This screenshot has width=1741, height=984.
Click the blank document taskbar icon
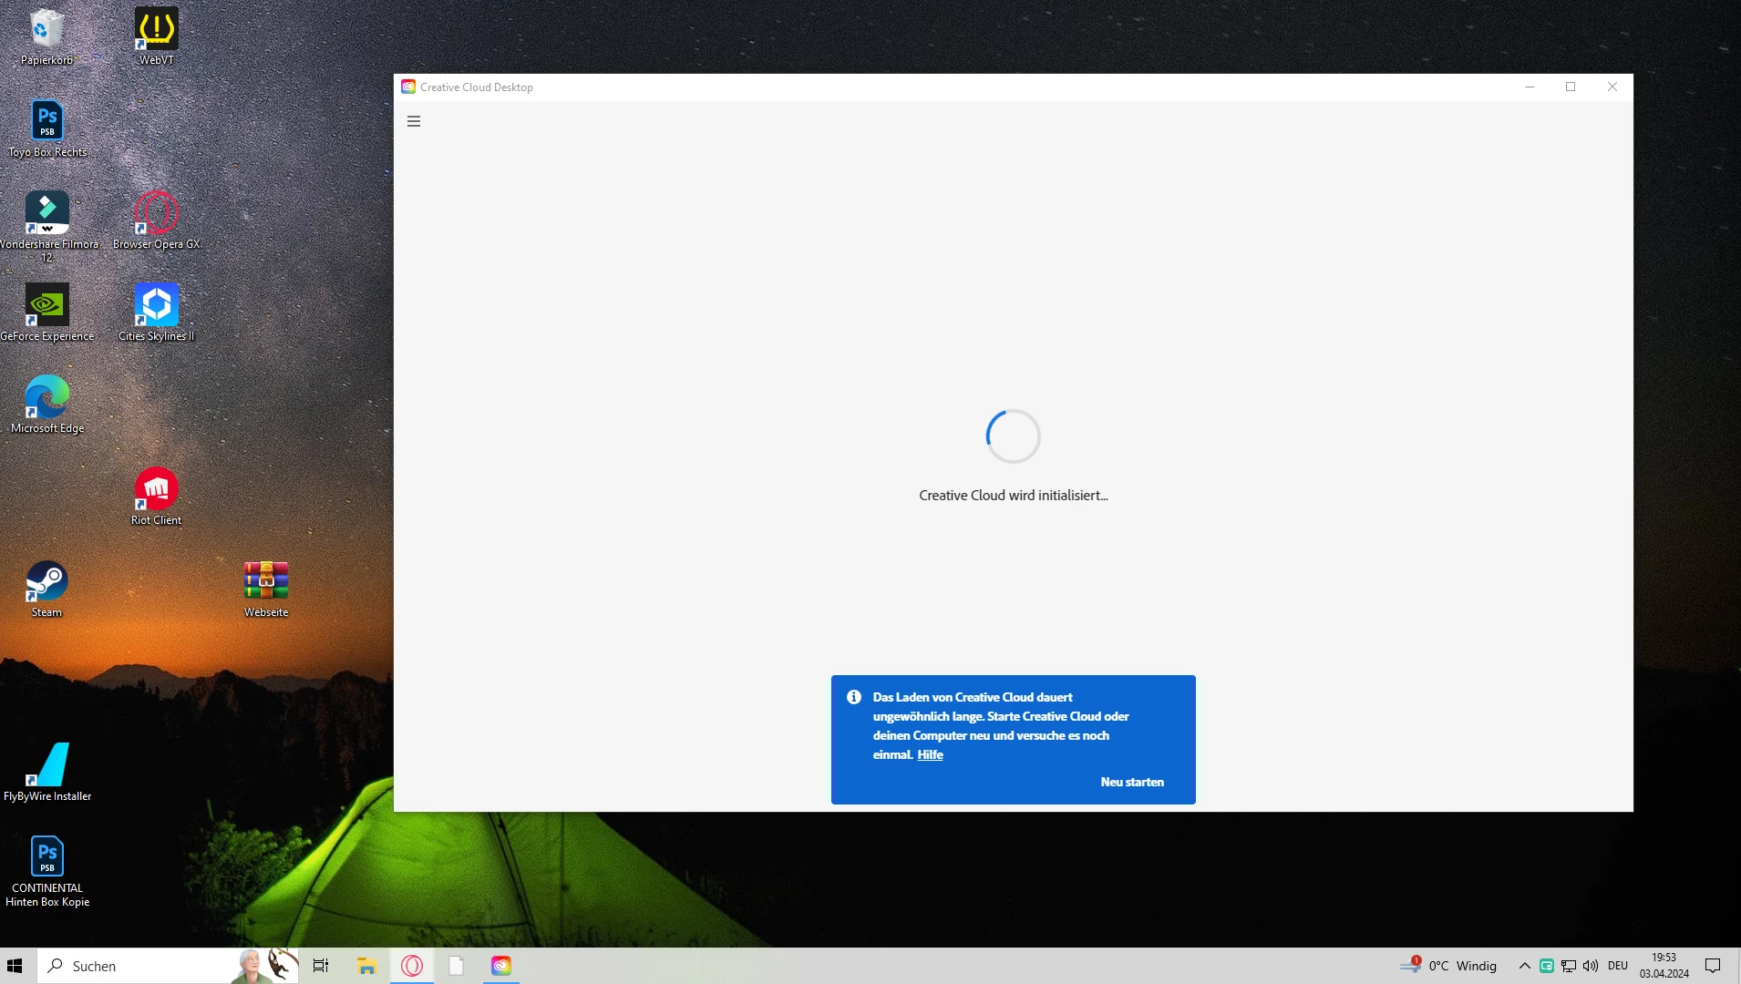(457, 966)
